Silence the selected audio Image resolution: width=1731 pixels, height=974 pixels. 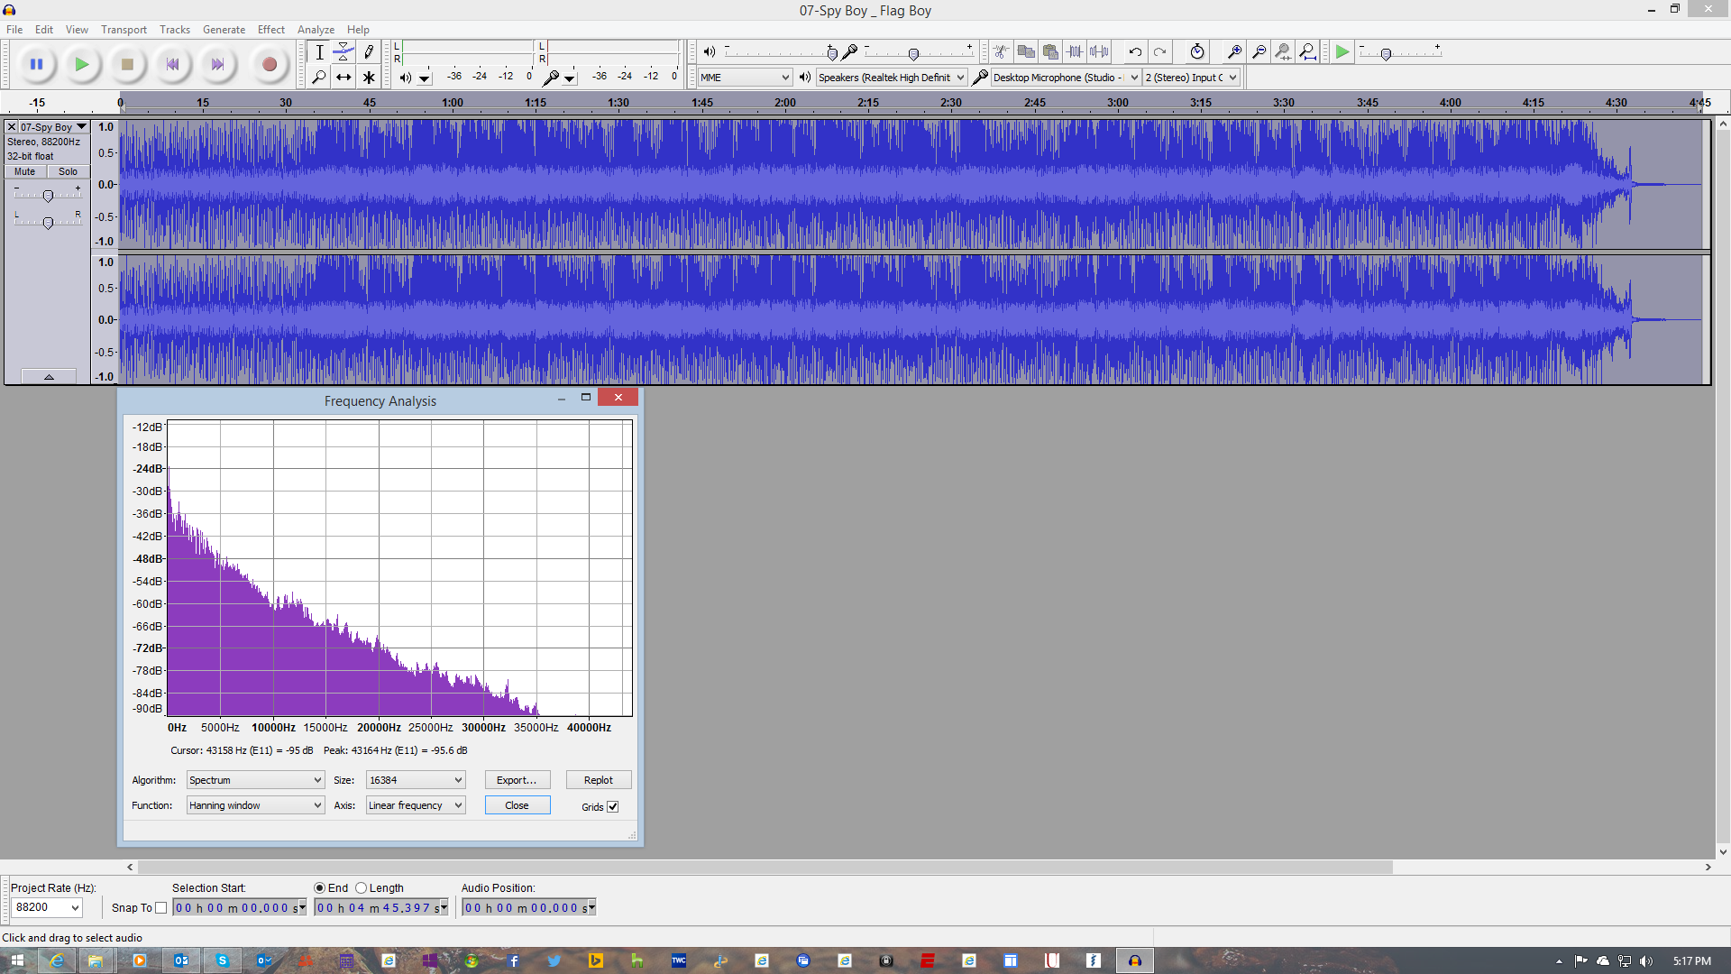(x=1101, y=51)
